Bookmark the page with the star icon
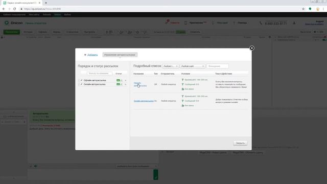 click(303, 9)
